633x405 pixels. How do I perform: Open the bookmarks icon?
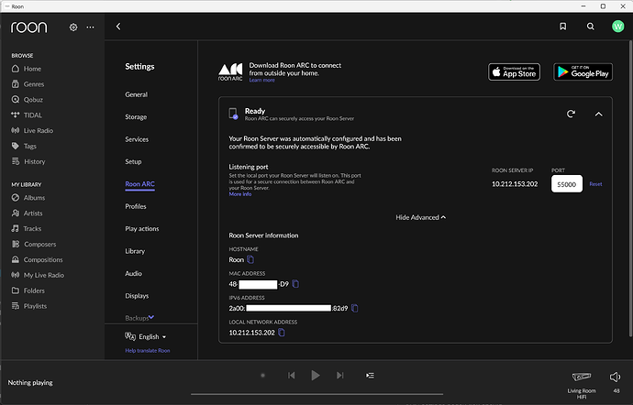click(562, 27)
